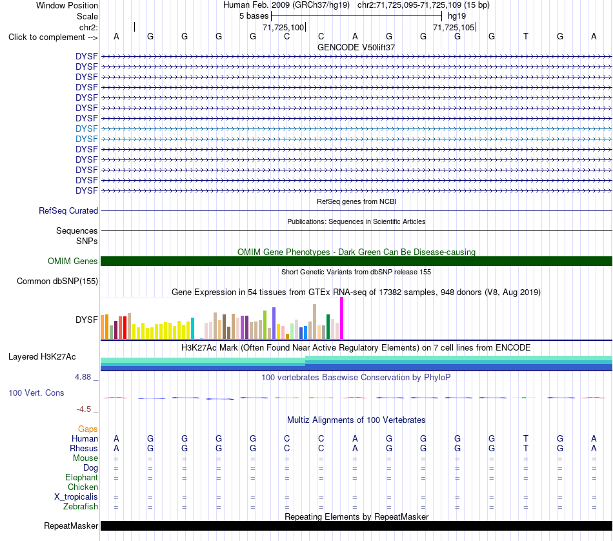Select the X_tropicalis alignment row label

click(76, 497)
